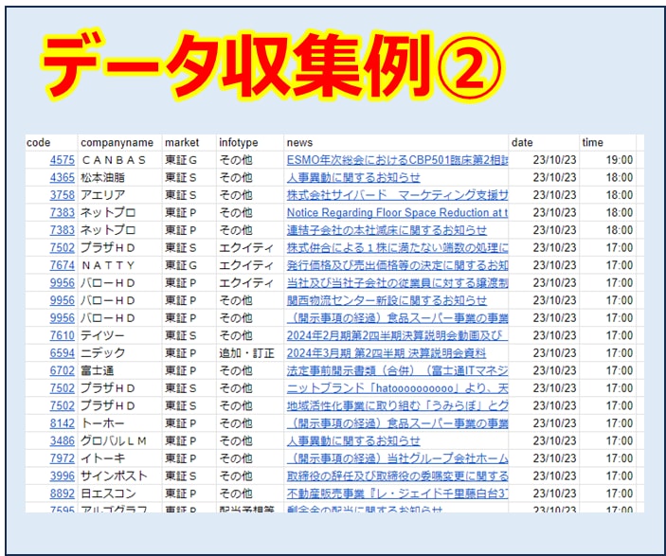Open stock code 4365 link
666x556 pixels.
tap(62, 177)
